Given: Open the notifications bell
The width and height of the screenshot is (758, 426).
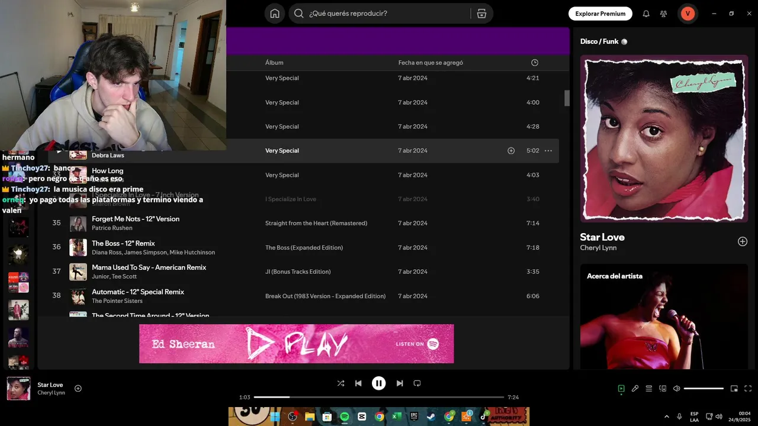Looking at the screenshot, I should (646, 14).
